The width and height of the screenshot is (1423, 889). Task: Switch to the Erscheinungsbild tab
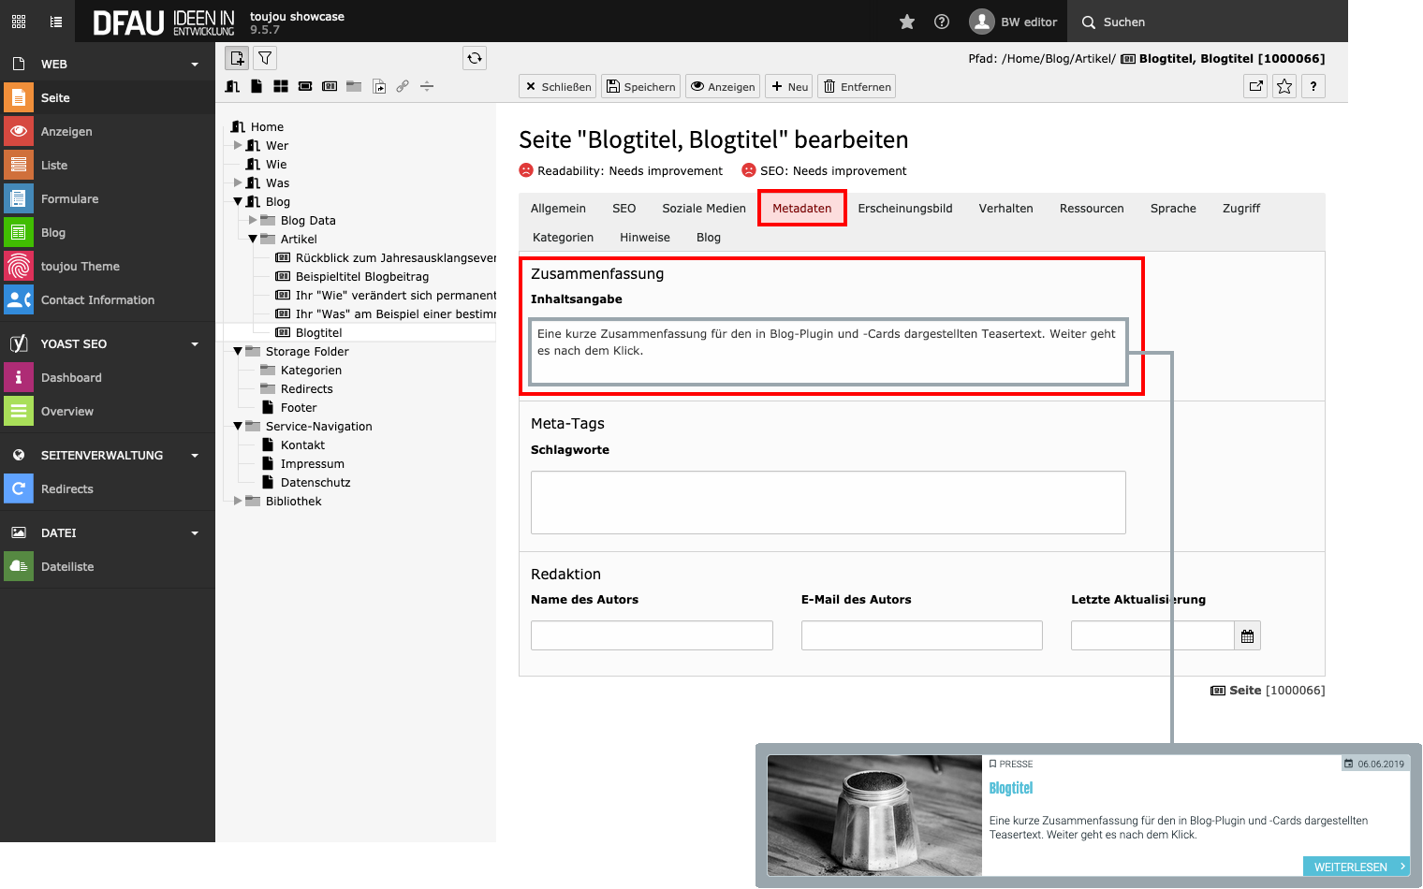point(904,209)
